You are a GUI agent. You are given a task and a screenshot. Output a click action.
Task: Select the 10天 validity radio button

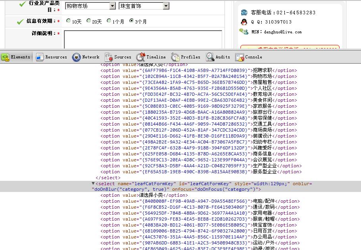click(68, 21)
